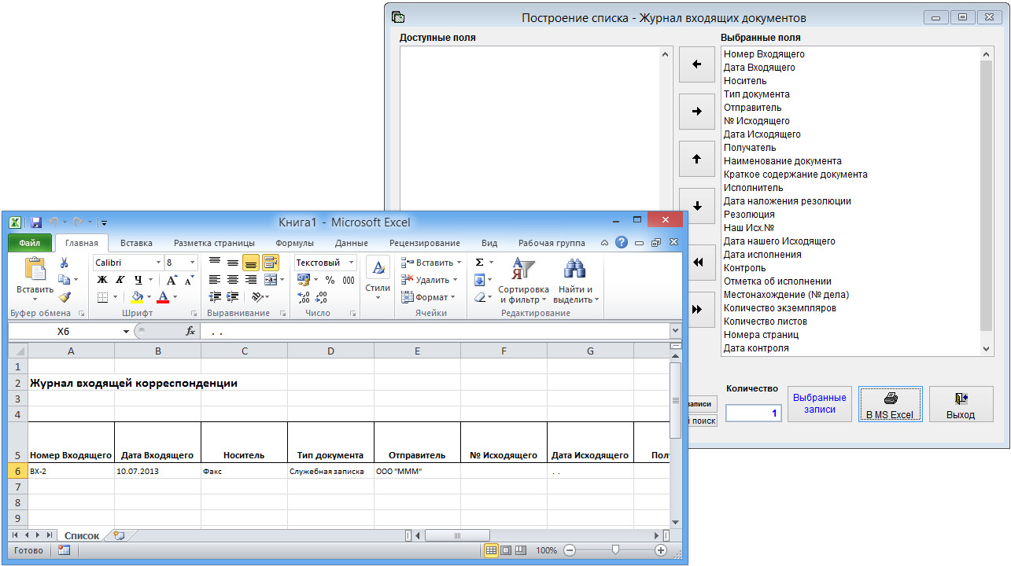This screenshot has width=1011, height=566.
Task: Click the zoom slider in Excel's status bar
Action: tap(615, 550)
